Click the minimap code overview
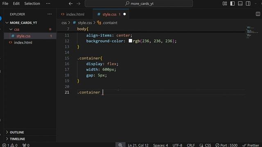 pyautogui.click(x=253, y=32)
